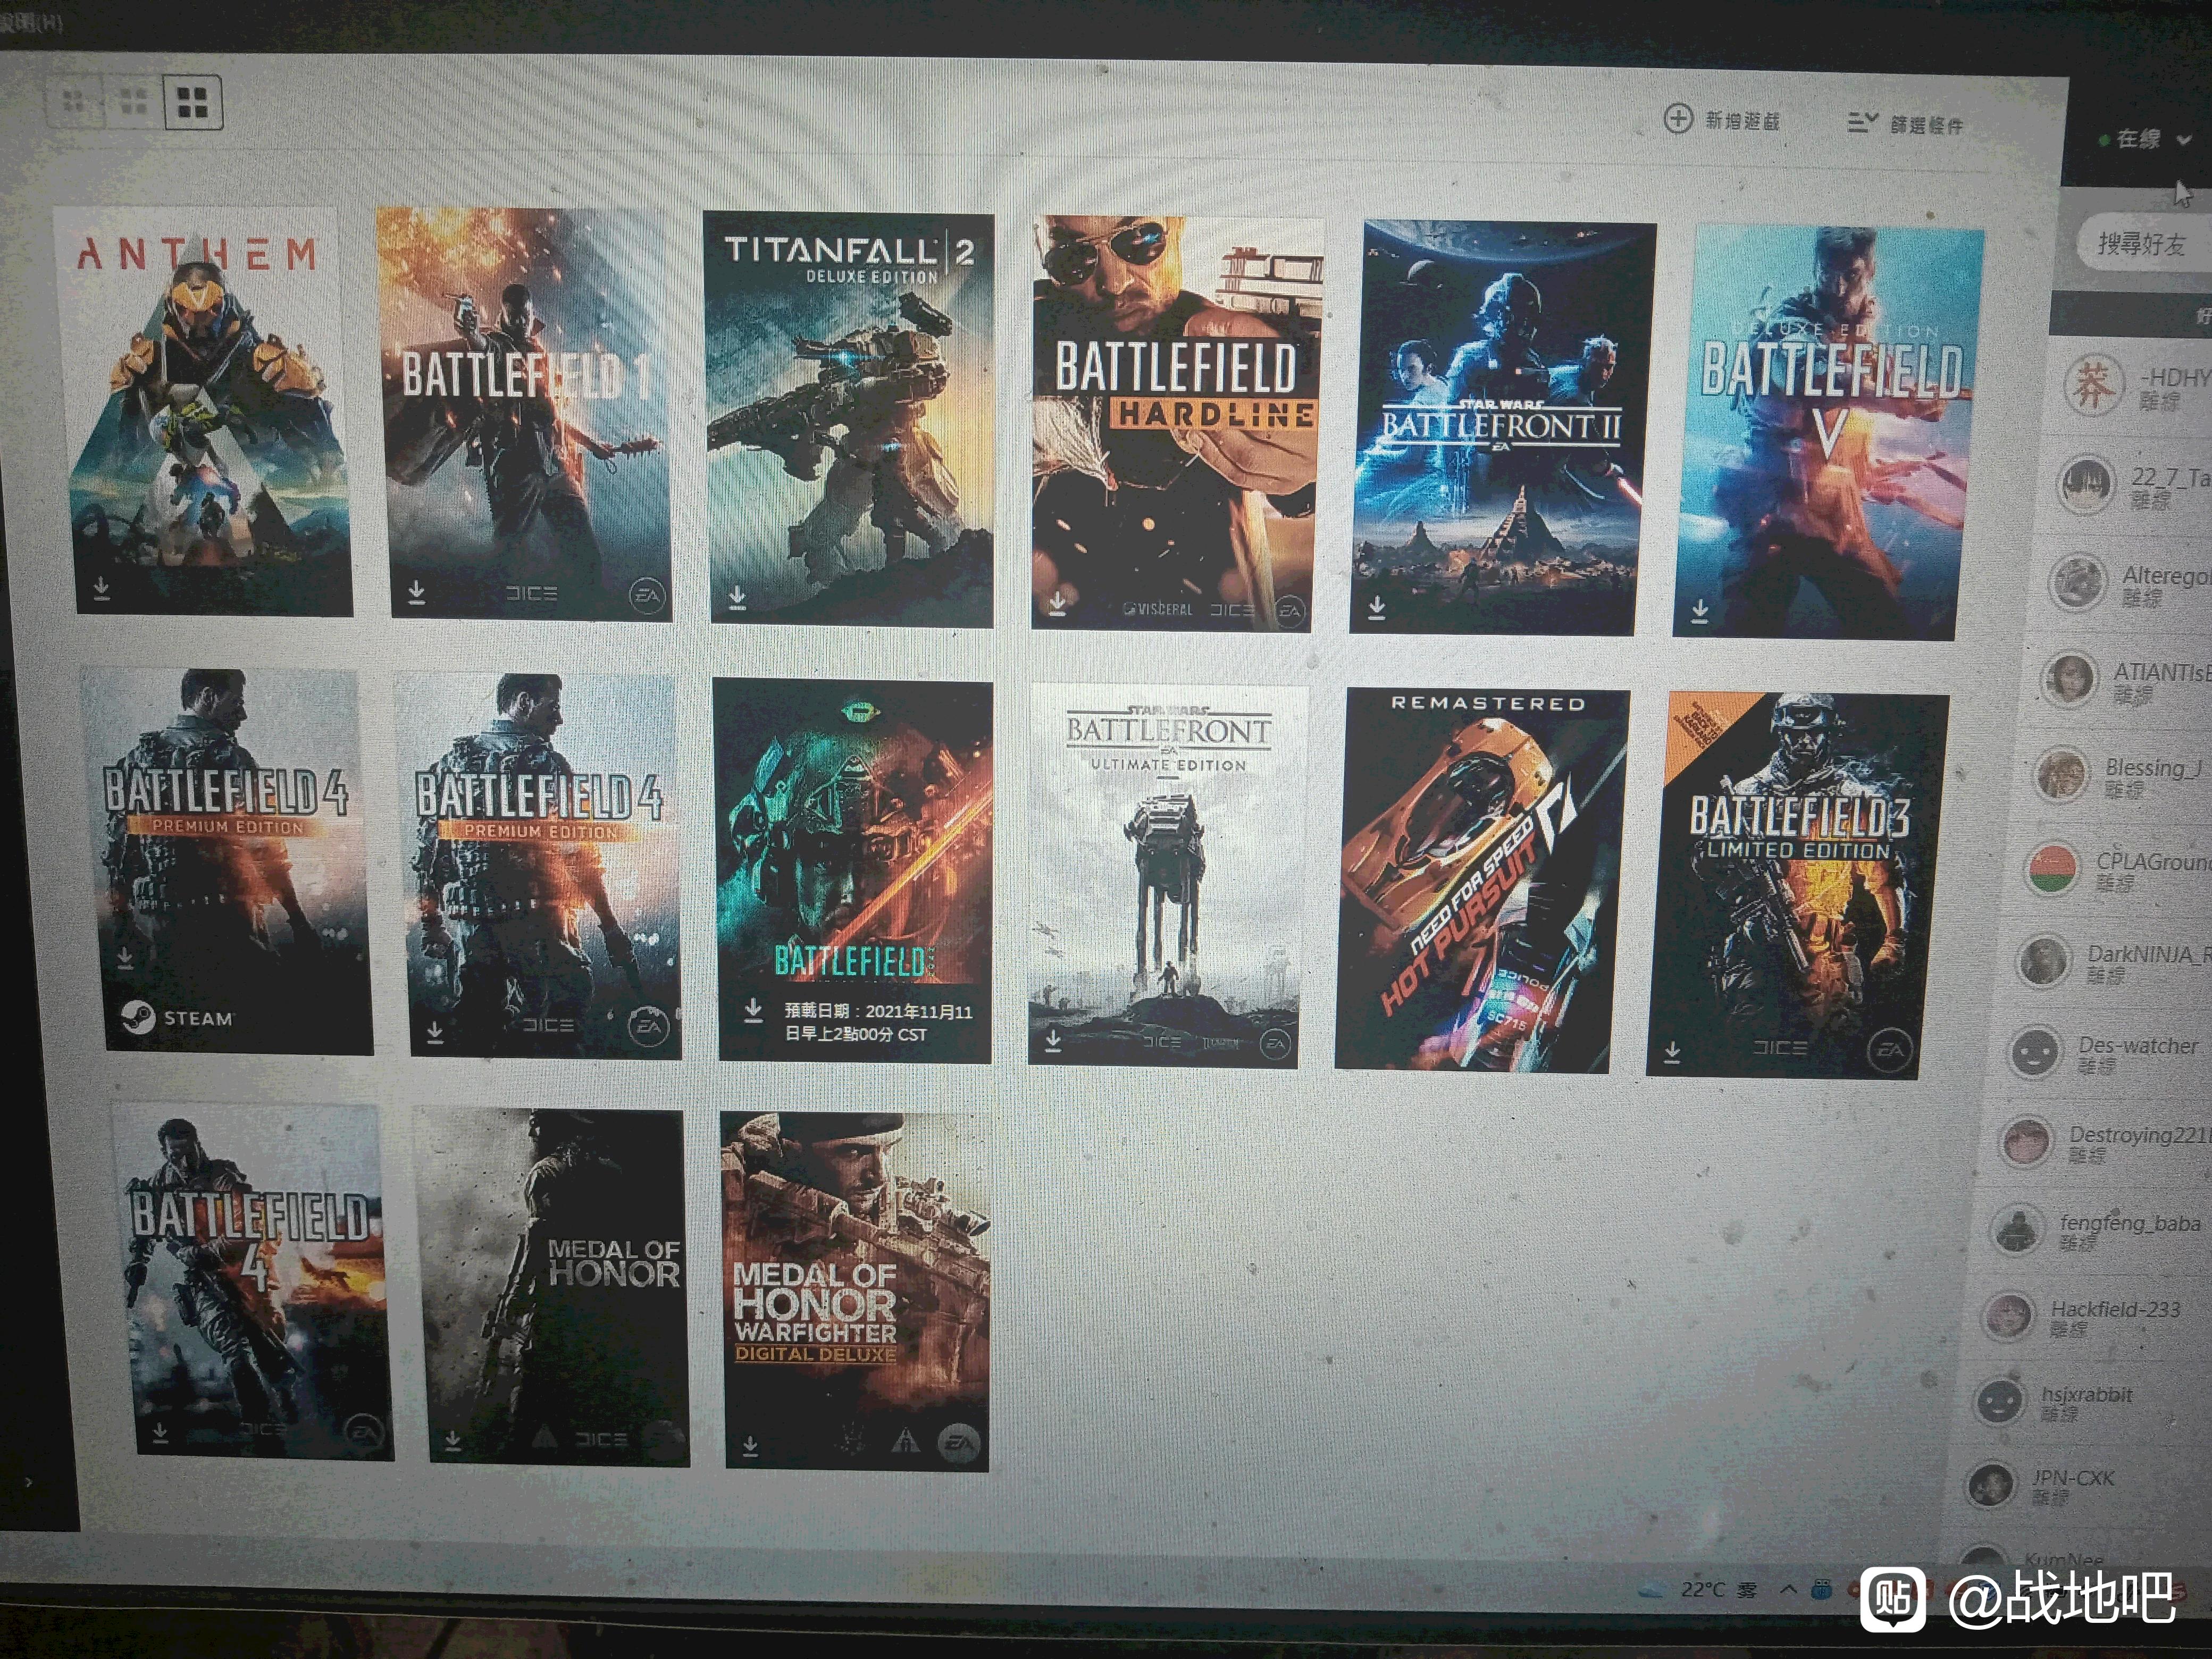Open the Battlefield 1 game tile

tap(524, 414)
